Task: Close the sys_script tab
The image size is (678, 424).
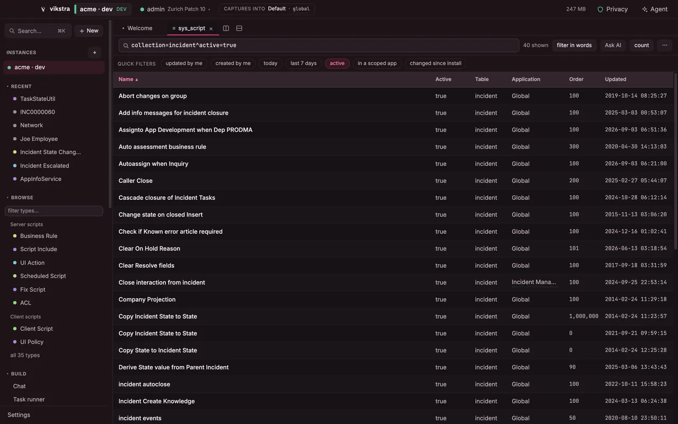Action: (x=211, y=29)
